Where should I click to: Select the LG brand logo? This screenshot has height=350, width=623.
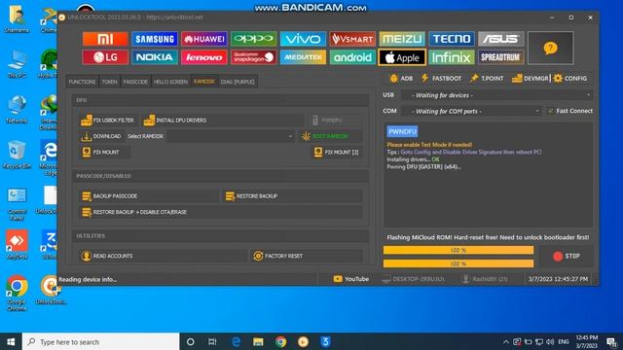[105, 57]
